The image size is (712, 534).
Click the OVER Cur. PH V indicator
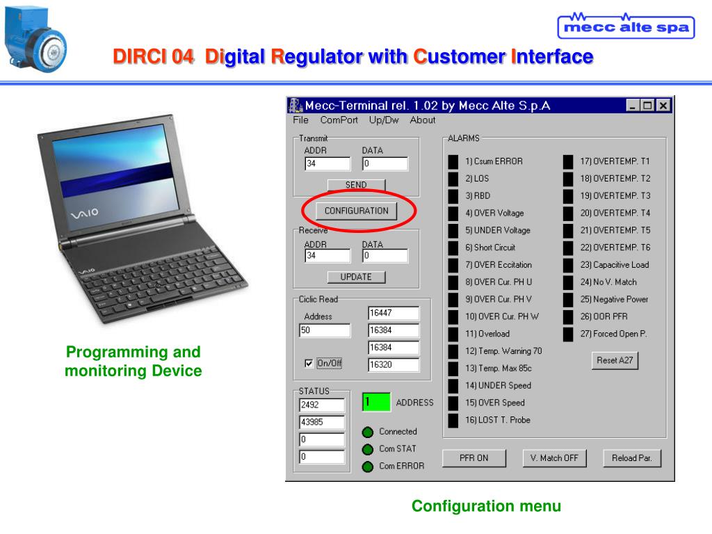click(453, 300)
